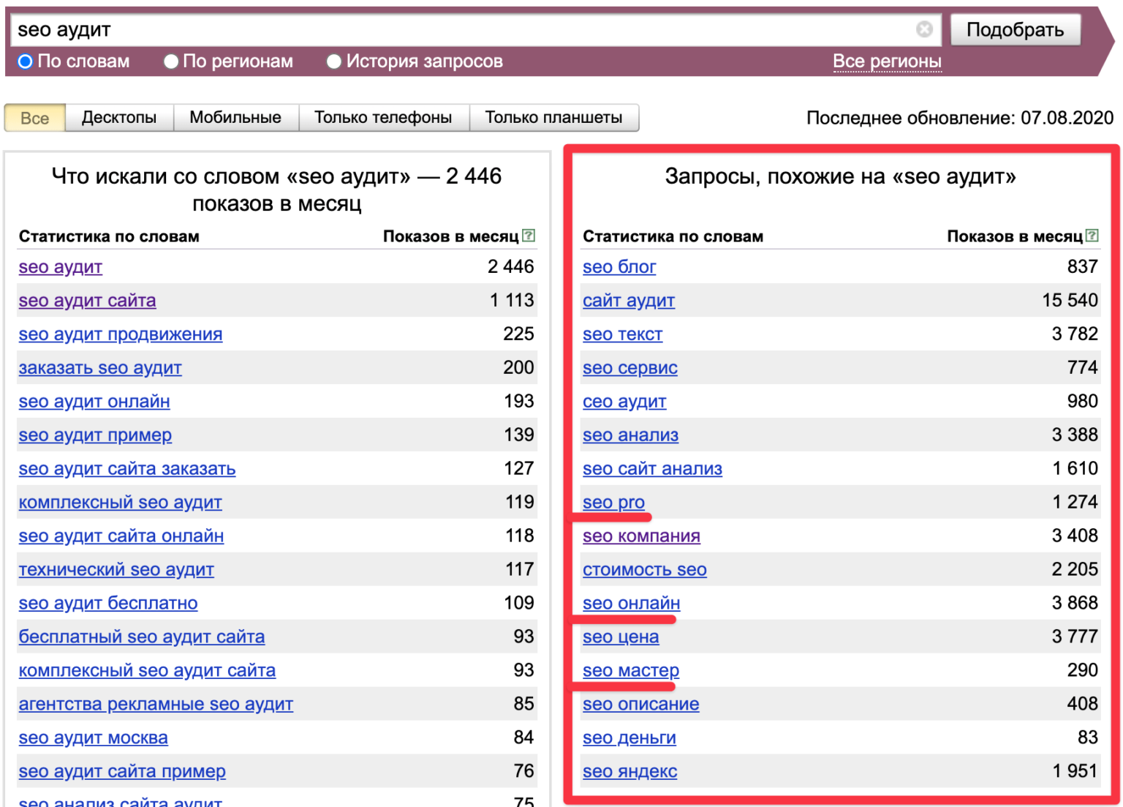Open the 'заказать seo аудит' link
Image resolution: width=1123 pixels, height=807 pixels.
[100, 368]
